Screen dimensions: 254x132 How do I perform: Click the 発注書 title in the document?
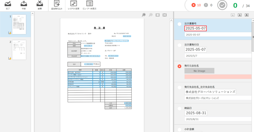click(x=99, y=28)
